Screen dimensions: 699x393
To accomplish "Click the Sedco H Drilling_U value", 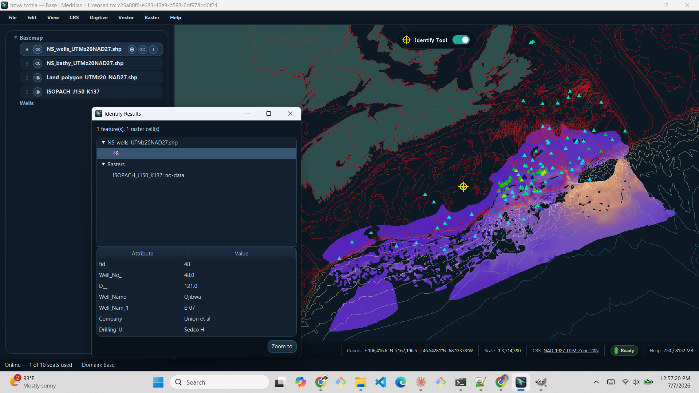I will coord(194,330).
